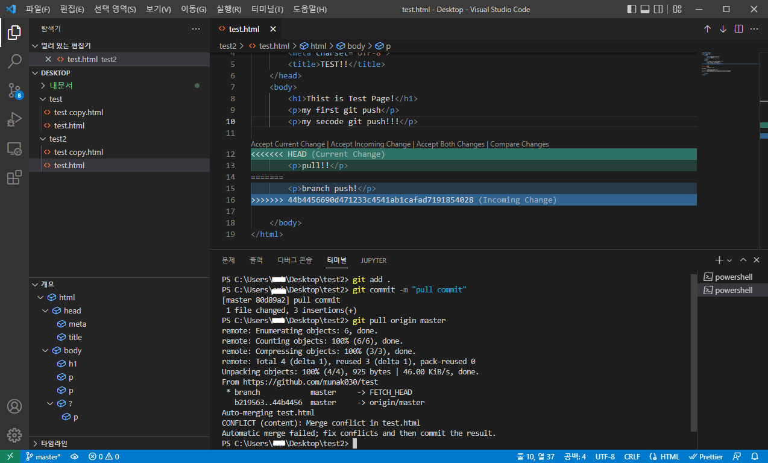The image size is (768, 463).
Task: Change line ending CRLF in status bar
Action: 632,457
